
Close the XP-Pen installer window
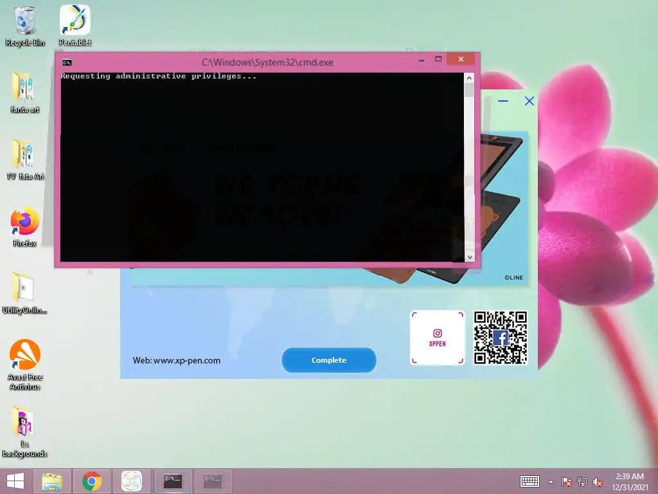[529, 101]
